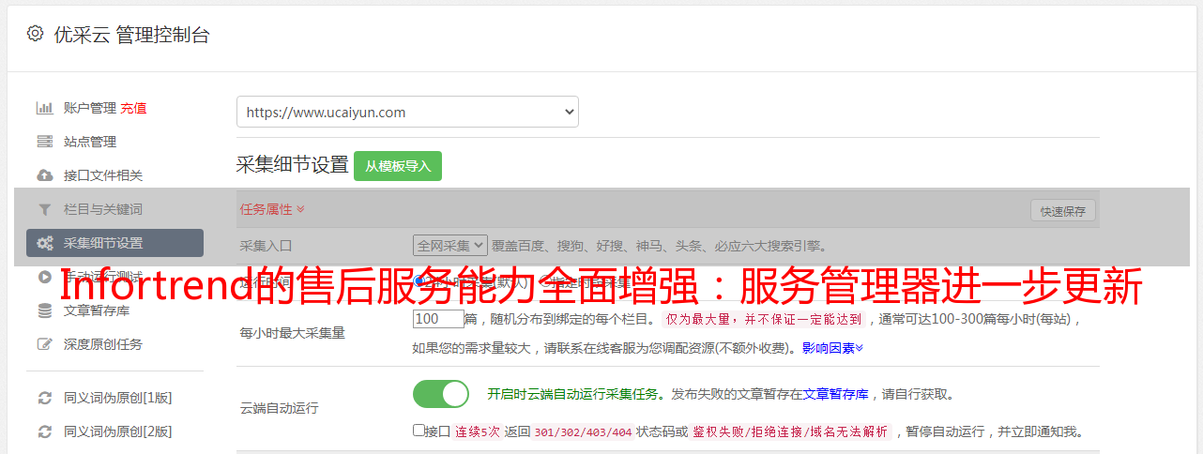Click the 采集入口 label
The width and height of the screenshot is (1203, 454).
tap(266, 246)
